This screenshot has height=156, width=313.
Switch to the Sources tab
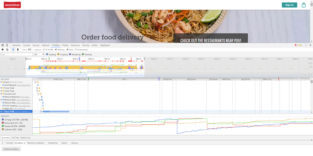pos(36,45)
